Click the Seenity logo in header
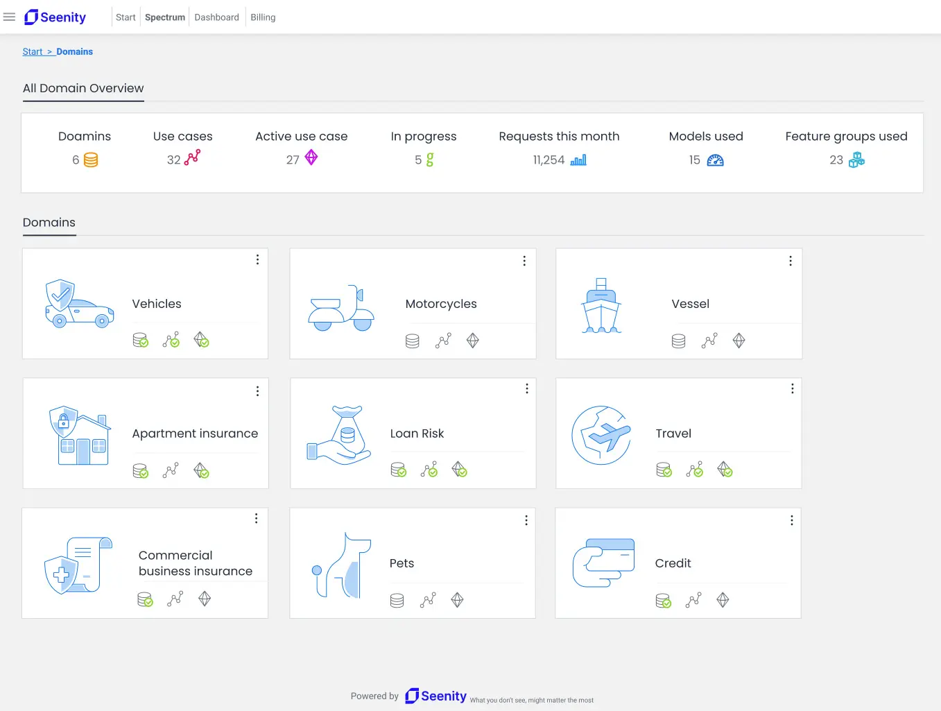 click(55, 17)
